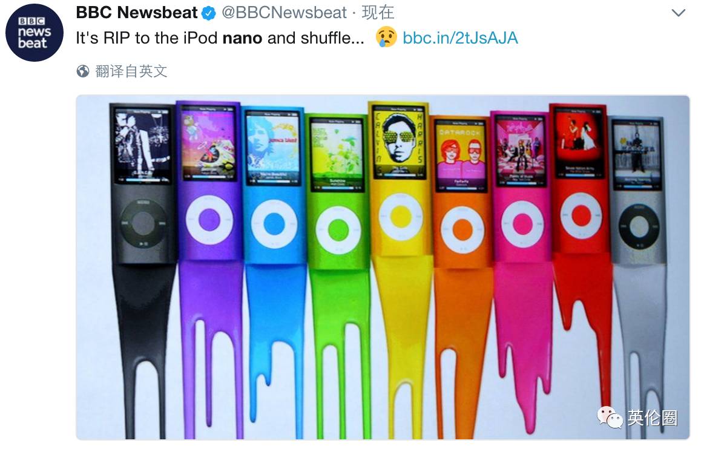Click the orange iPod Datarock album screen
Screen dimensions: 701x449
pos(461,155)
